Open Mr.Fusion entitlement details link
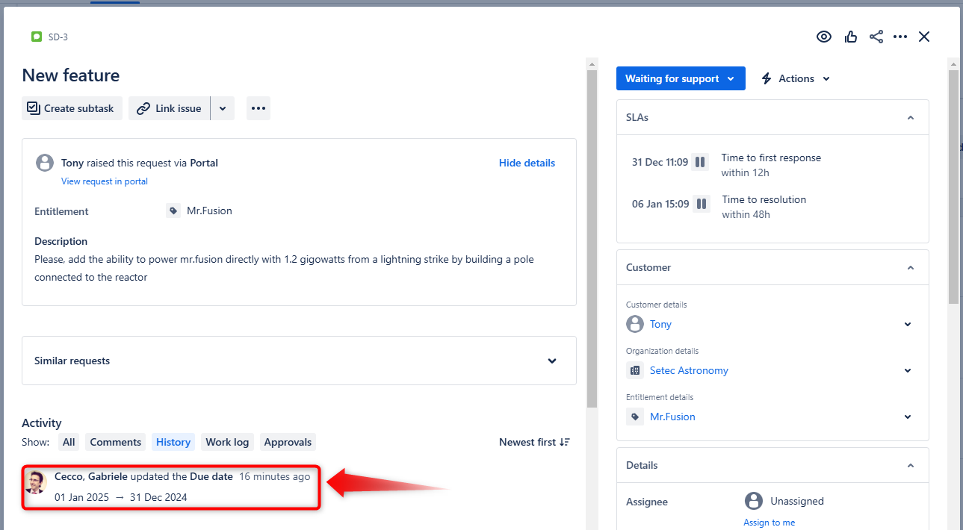The image size is (963, 530). click(672, 417)
